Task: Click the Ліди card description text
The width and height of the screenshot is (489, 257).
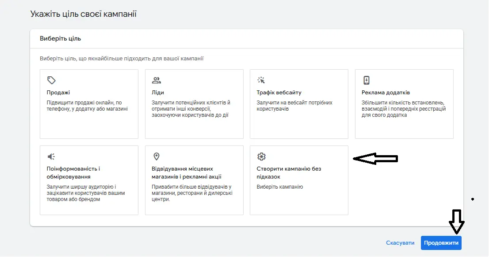Action: (191, 109)
